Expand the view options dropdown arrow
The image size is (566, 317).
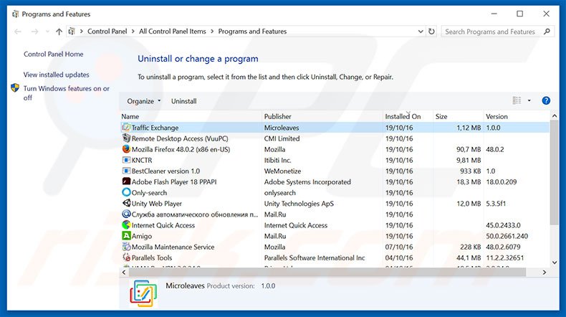click(x=529, y=100)
